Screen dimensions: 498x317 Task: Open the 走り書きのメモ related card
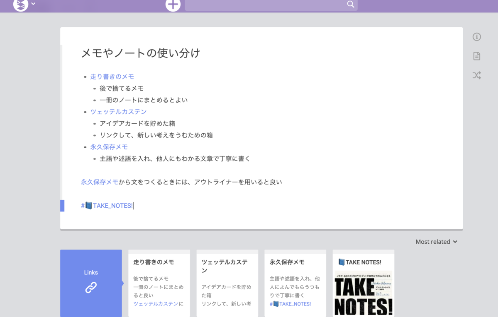[x=159, y=283]
